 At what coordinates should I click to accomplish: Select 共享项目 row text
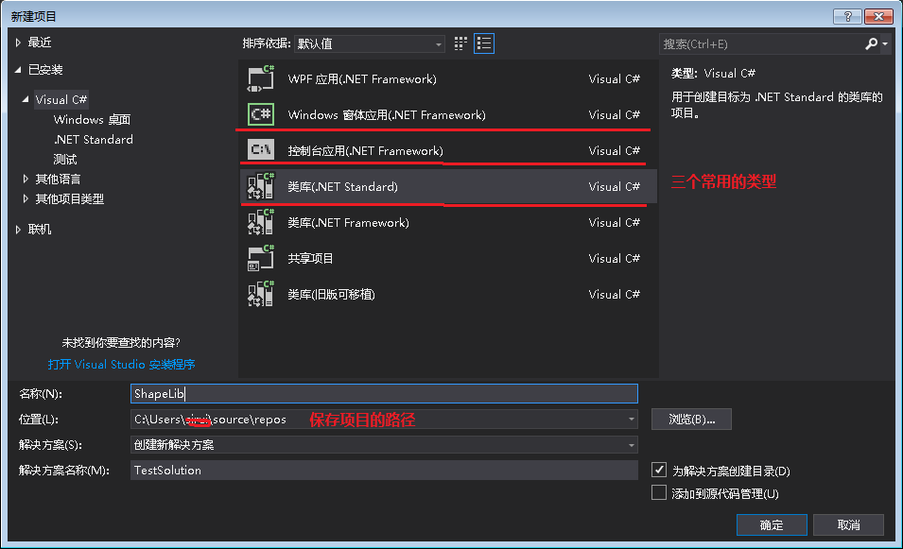click(310, 258)
